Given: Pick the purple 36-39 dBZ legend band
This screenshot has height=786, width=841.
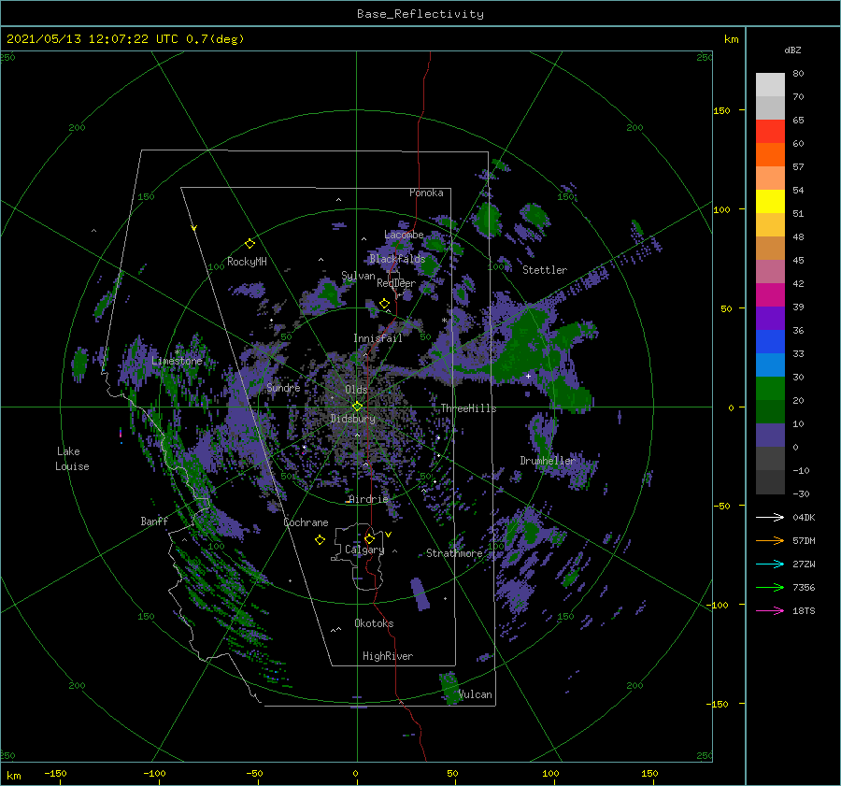Looking at the screenshot, I should 770,319.
